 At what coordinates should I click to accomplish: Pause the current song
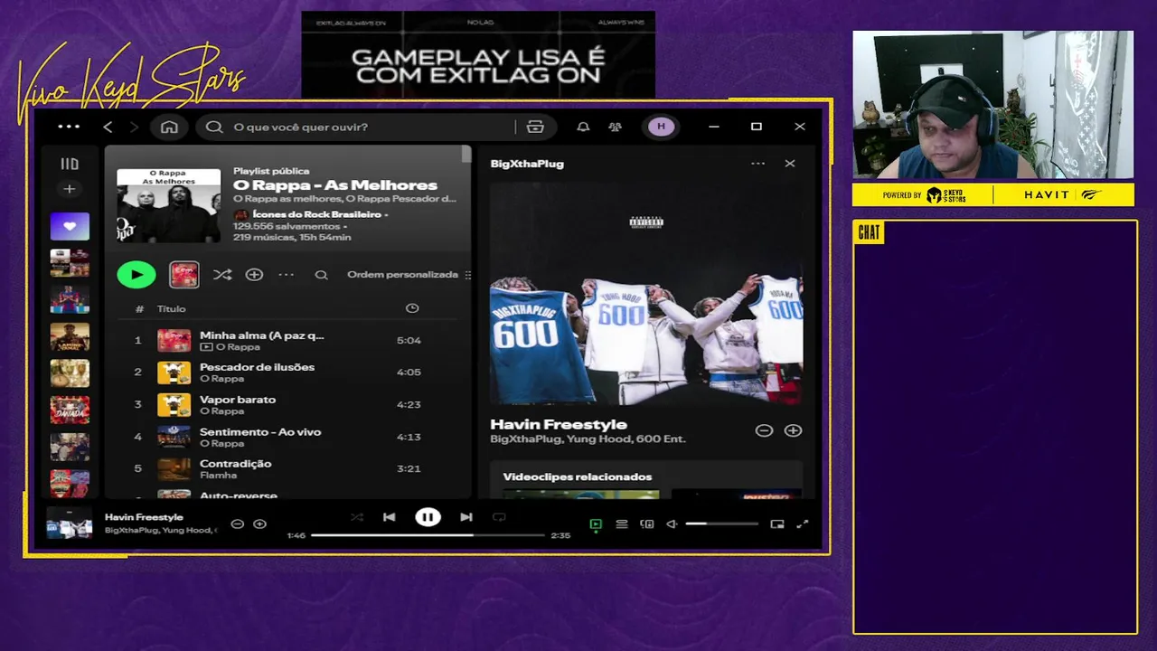[428, 517]
